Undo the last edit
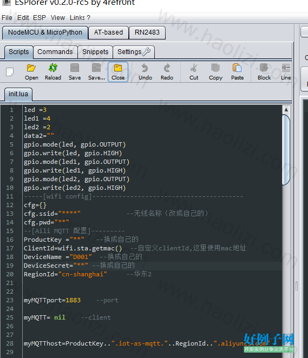308x358 pixels. (145, 72)
